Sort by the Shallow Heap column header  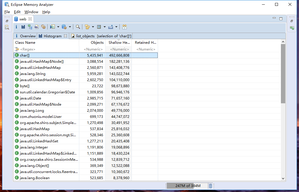click(x=119, y=43)
